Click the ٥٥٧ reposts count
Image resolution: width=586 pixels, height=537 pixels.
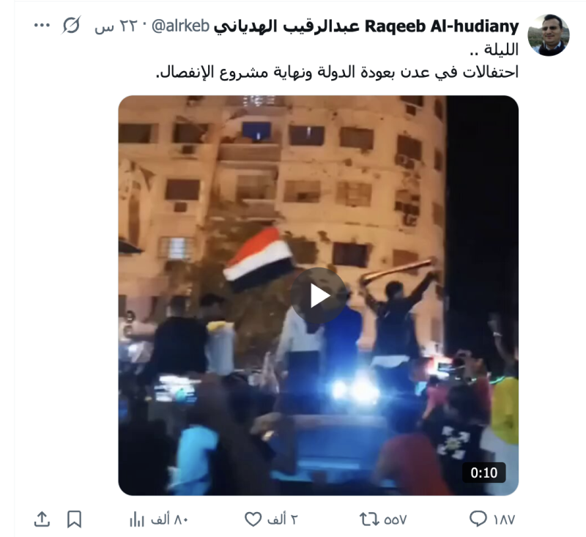point(396,519)
